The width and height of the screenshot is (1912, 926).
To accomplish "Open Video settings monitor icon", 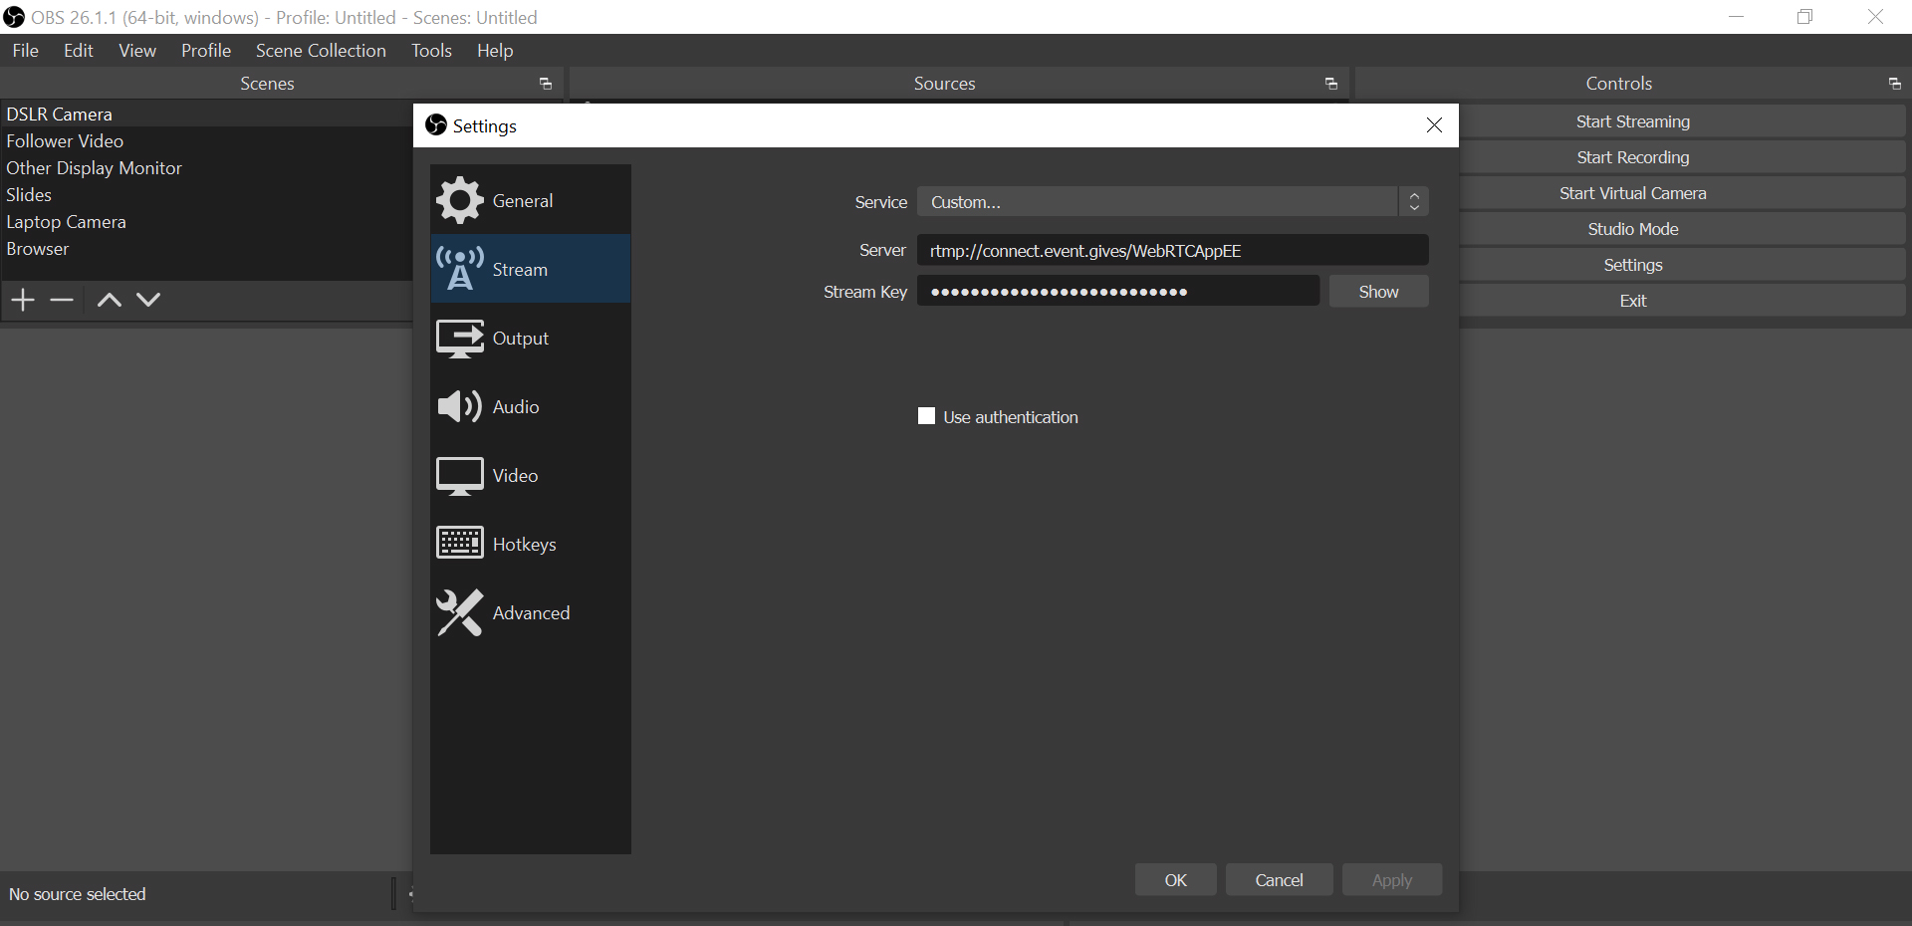I will (x=459, y=476).
